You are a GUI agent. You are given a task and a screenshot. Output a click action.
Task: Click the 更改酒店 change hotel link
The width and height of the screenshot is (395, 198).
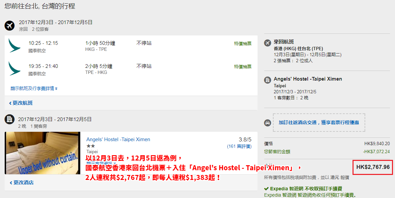(x=22, y=183)
